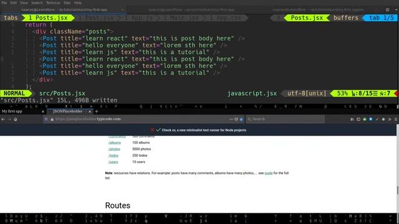Screen dimensions: 399x224
Task: Open the terminal View menu
Action: (24, 2)
